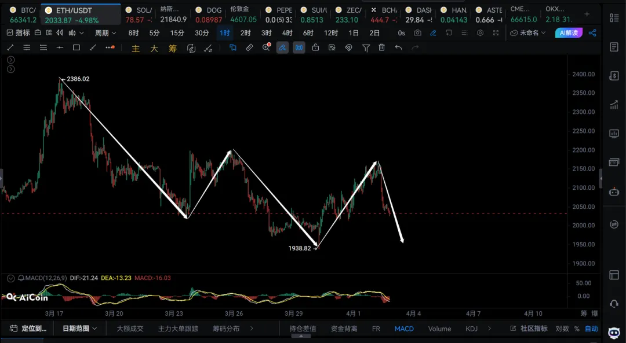The height and width of the screenshot is (343, 626).
Task: Toggle percent scale mode
Action: pos(577,329)
